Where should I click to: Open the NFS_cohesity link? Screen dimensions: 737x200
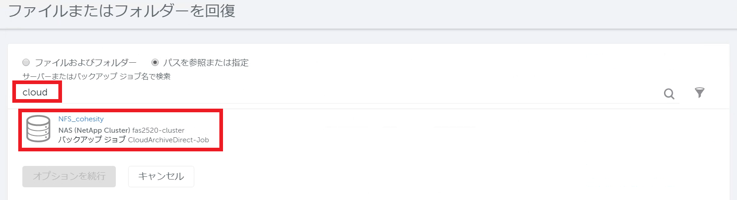point(81,119)
